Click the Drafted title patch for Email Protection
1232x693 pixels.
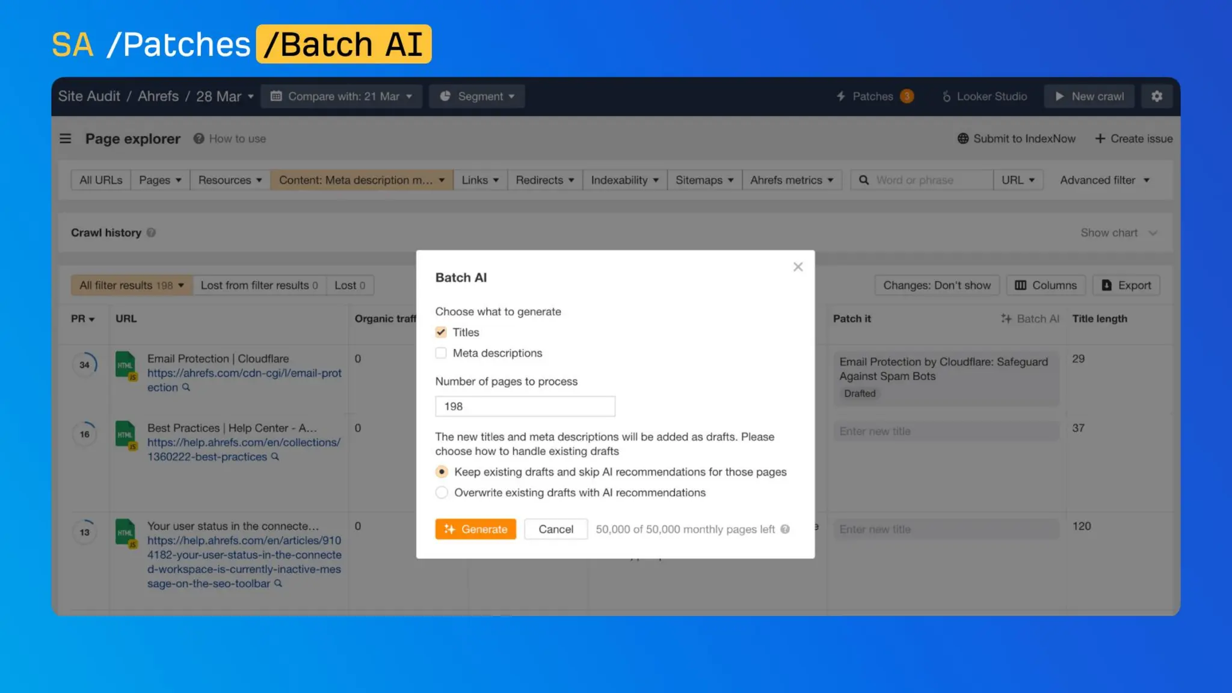(946, 378)
